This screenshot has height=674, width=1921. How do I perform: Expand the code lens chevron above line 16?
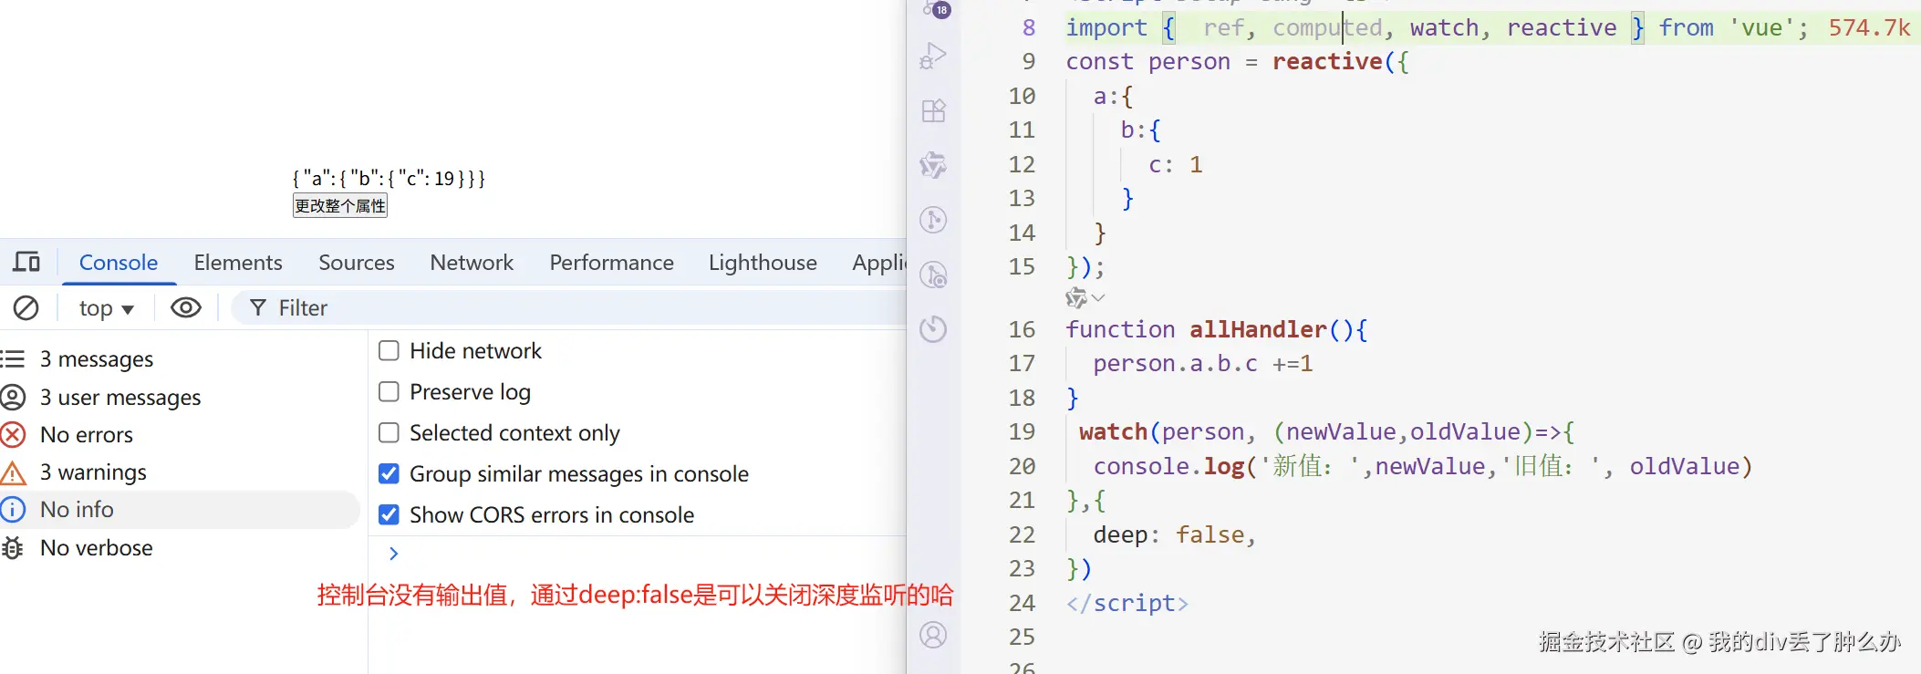(x=1098, y=297)
